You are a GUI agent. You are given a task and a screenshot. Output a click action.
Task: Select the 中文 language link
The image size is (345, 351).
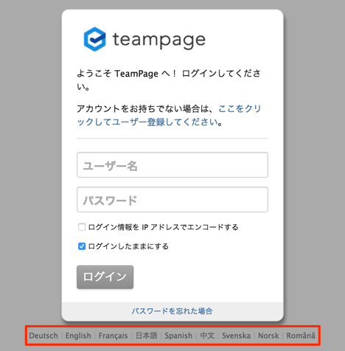(207, 336)
